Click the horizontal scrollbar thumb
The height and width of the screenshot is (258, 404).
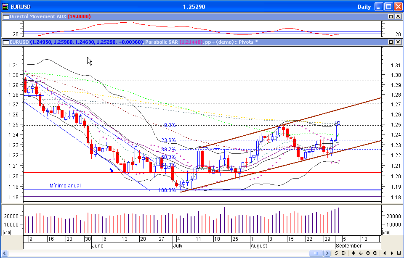[x=316, y=253]
